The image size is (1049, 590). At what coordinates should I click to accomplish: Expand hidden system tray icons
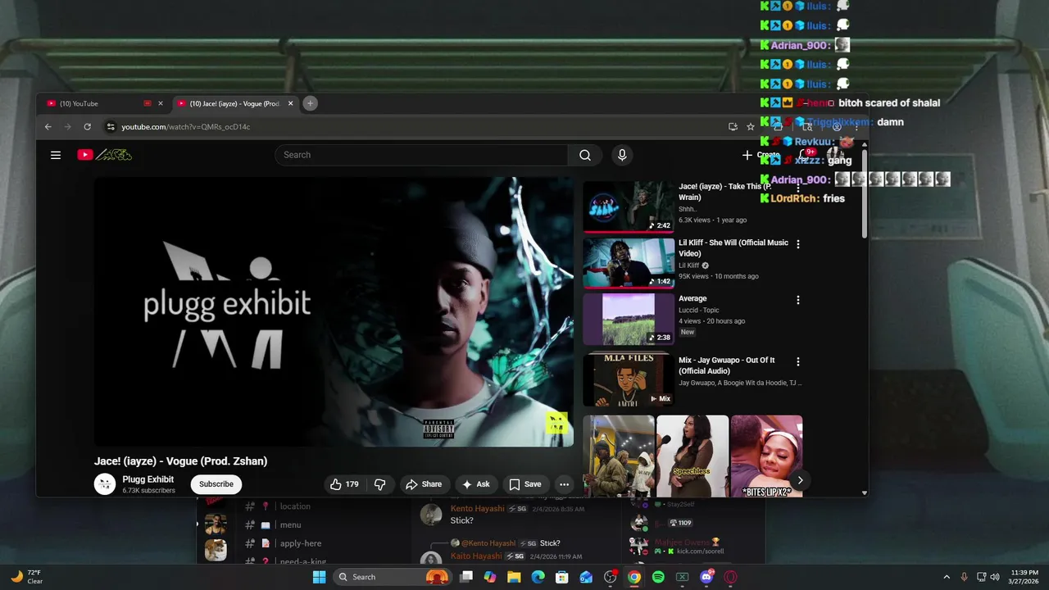click(x=947, y=577)
